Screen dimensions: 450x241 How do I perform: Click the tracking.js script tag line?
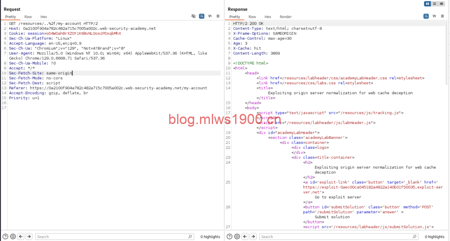point(330,113)
